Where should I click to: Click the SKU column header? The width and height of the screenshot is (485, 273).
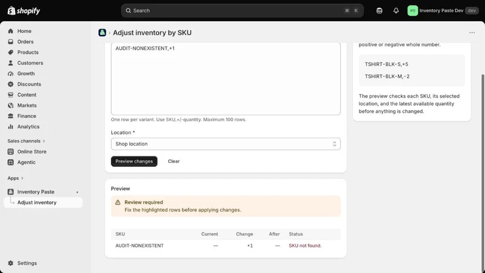(x=120, y=234)
